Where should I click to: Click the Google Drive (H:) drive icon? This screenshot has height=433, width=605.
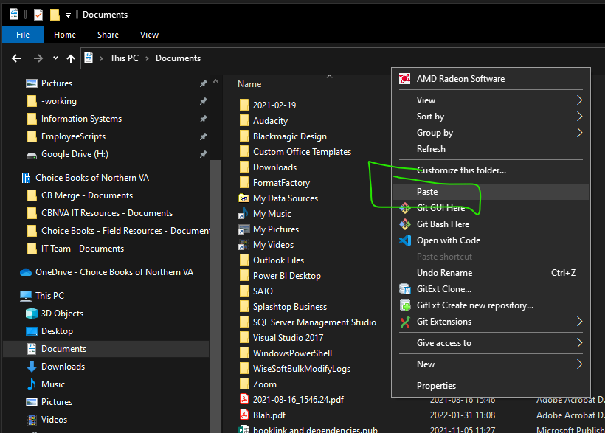point(31,155)
